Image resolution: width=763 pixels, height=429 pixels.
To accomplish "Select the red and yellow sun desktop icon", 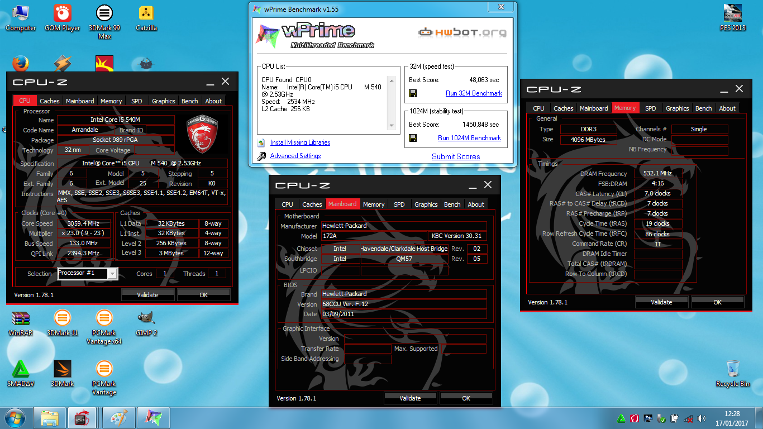I will pyautogui.click(x=104, y=63).
